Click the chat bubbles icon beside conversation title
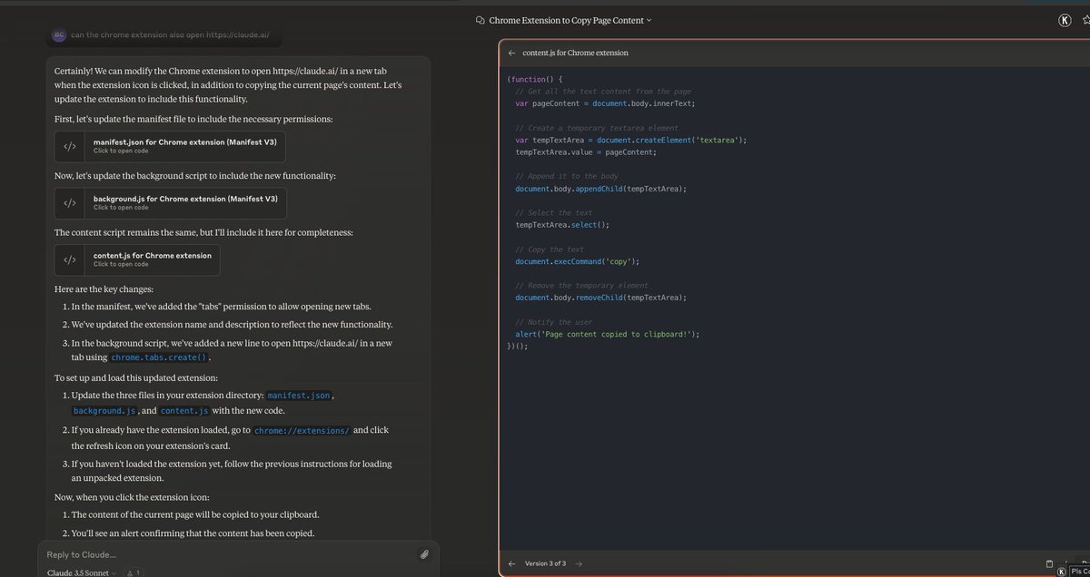This screenshot has height=577, width=1090. [x=481, y=20]
